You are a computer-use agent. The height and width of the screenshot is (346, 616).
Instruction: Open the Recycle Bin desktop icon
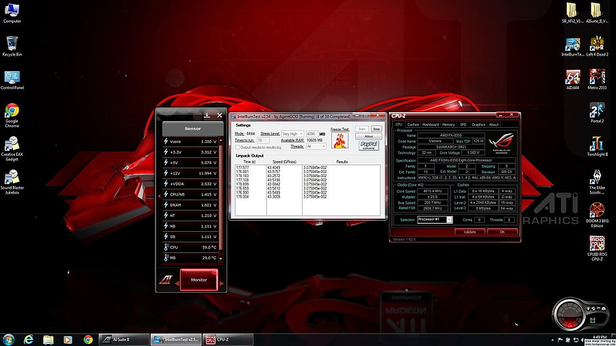12,46
